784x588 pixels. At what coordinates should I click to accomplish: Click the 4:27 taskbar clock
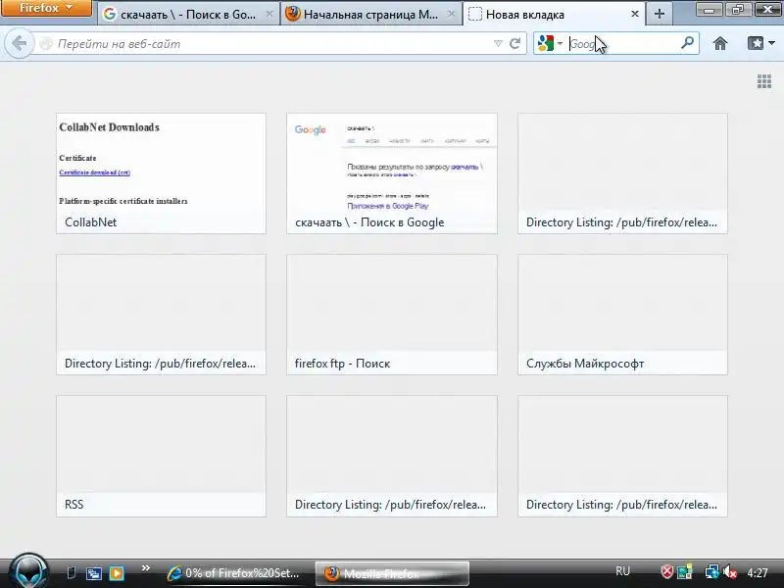pyautogui.click(x=758, y=573)
